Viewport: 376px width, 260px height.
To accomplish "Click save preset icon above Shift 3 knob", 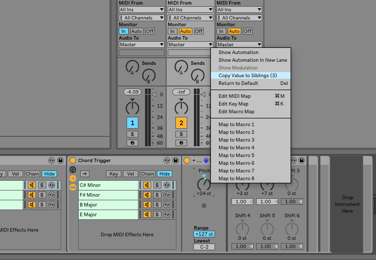I will pyautogui.click(x=301, y=160).
